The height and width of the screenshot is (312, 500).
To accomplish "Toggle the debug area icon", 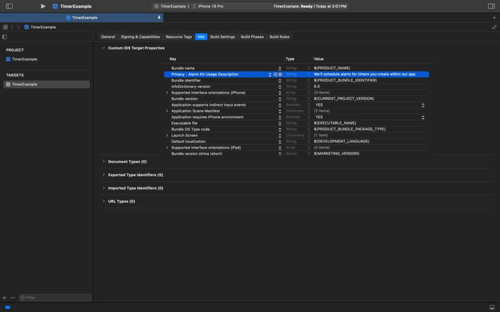I will [x=492, y=307].
